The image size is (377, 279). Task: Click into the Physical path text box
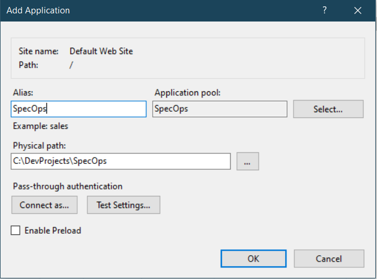click(121, 162)
